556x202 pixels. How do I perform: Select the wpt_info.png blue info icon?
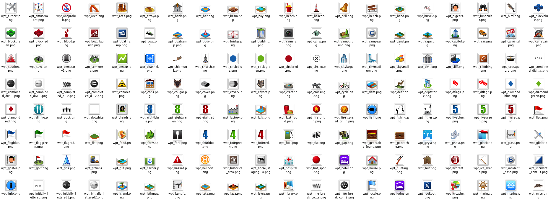pyautogui.click(x=11, y=185)
